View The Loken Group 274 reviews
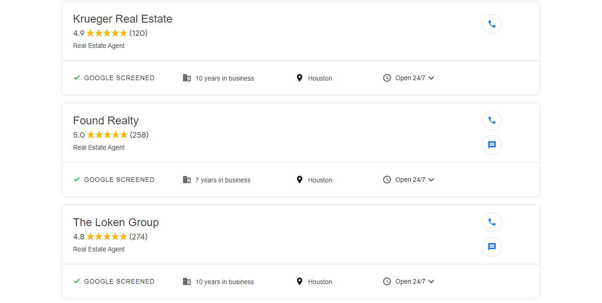The height and width of the screenshot is (303, 602). (x=139, y=237)
